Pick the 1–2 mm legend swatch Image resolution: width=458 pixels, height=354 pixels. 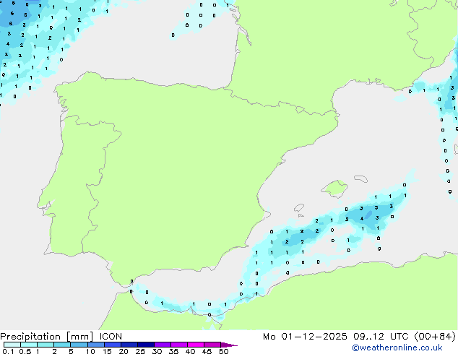(x=46, y=345)
